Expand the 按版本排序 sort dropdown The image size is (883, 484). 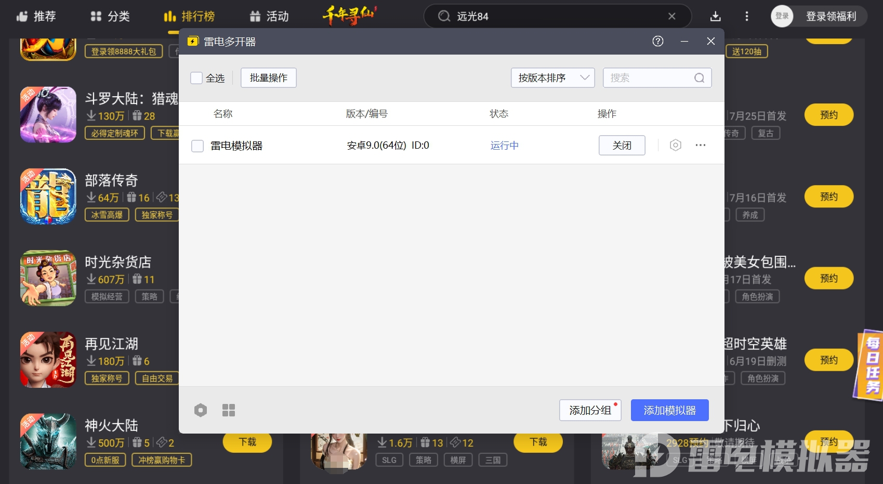pyautogui.click(x=552, y=78)
